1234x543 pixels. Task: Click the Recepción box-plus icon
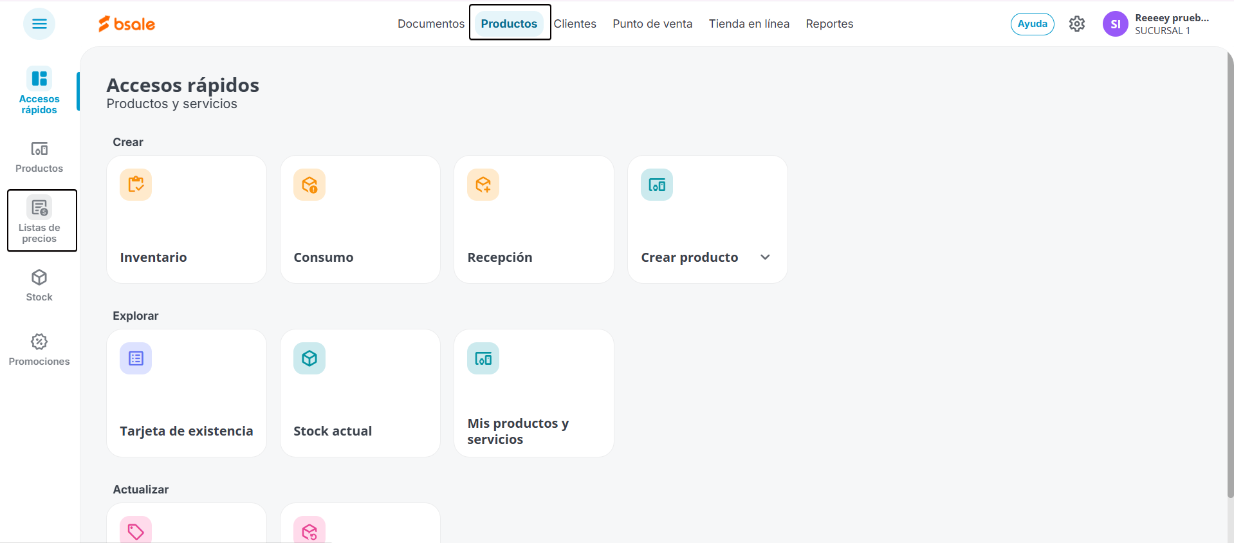(x=483, y=185)
